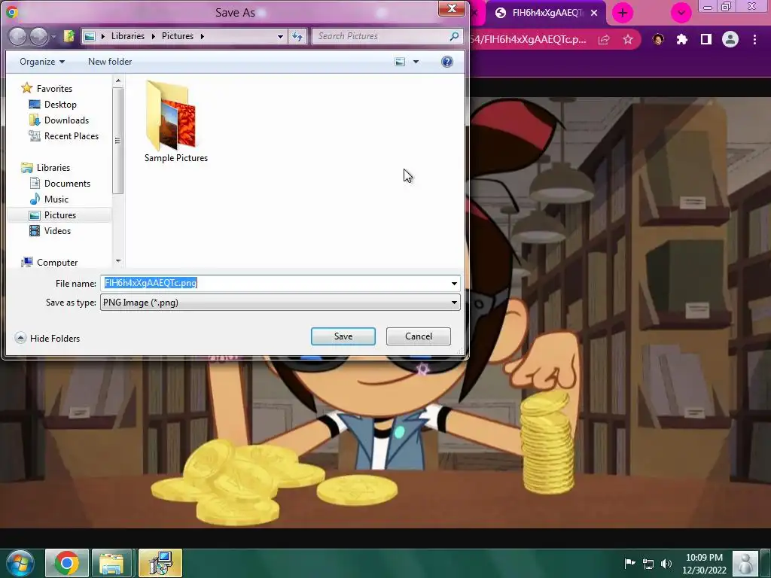The width and height of the screenshot is (771, 578).
Task: Click the third taskbar application icon
Action: tap(160, 563)
